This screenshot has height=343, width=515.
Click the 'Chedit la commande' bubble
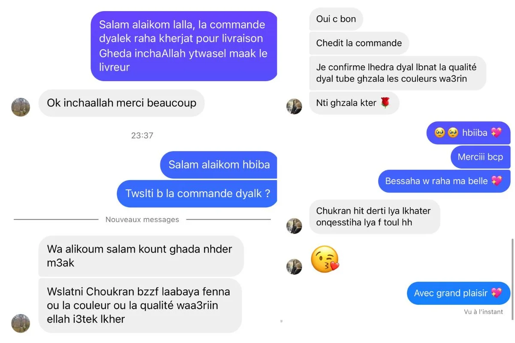pos(359,43)
